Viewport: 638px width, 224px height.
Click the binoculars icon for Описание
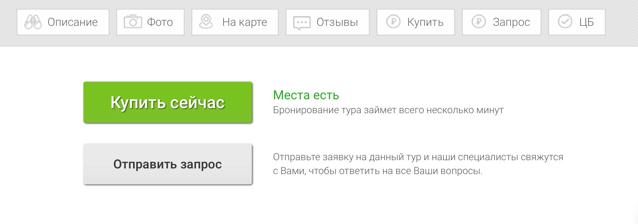pos(33,22)
